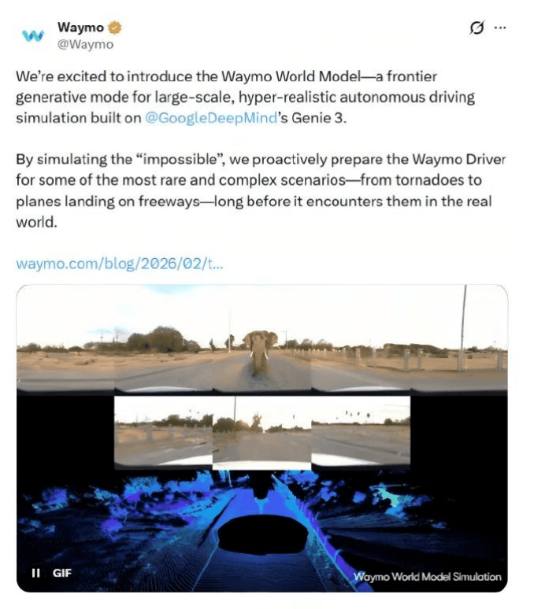This screenshot has width=545, height=609.
Task: Follow the waymo.com/blog/2026/02 link
Action: click(x=120, y=264)
